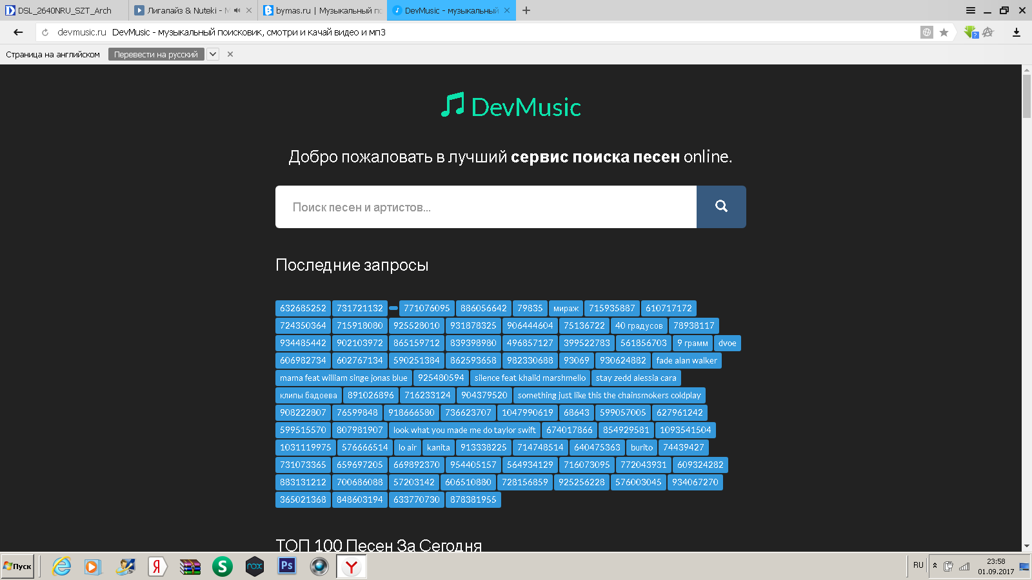The height and width of the screenshot is (580, 1032).
Task: Click the green download extension icon
Action: 970,32
